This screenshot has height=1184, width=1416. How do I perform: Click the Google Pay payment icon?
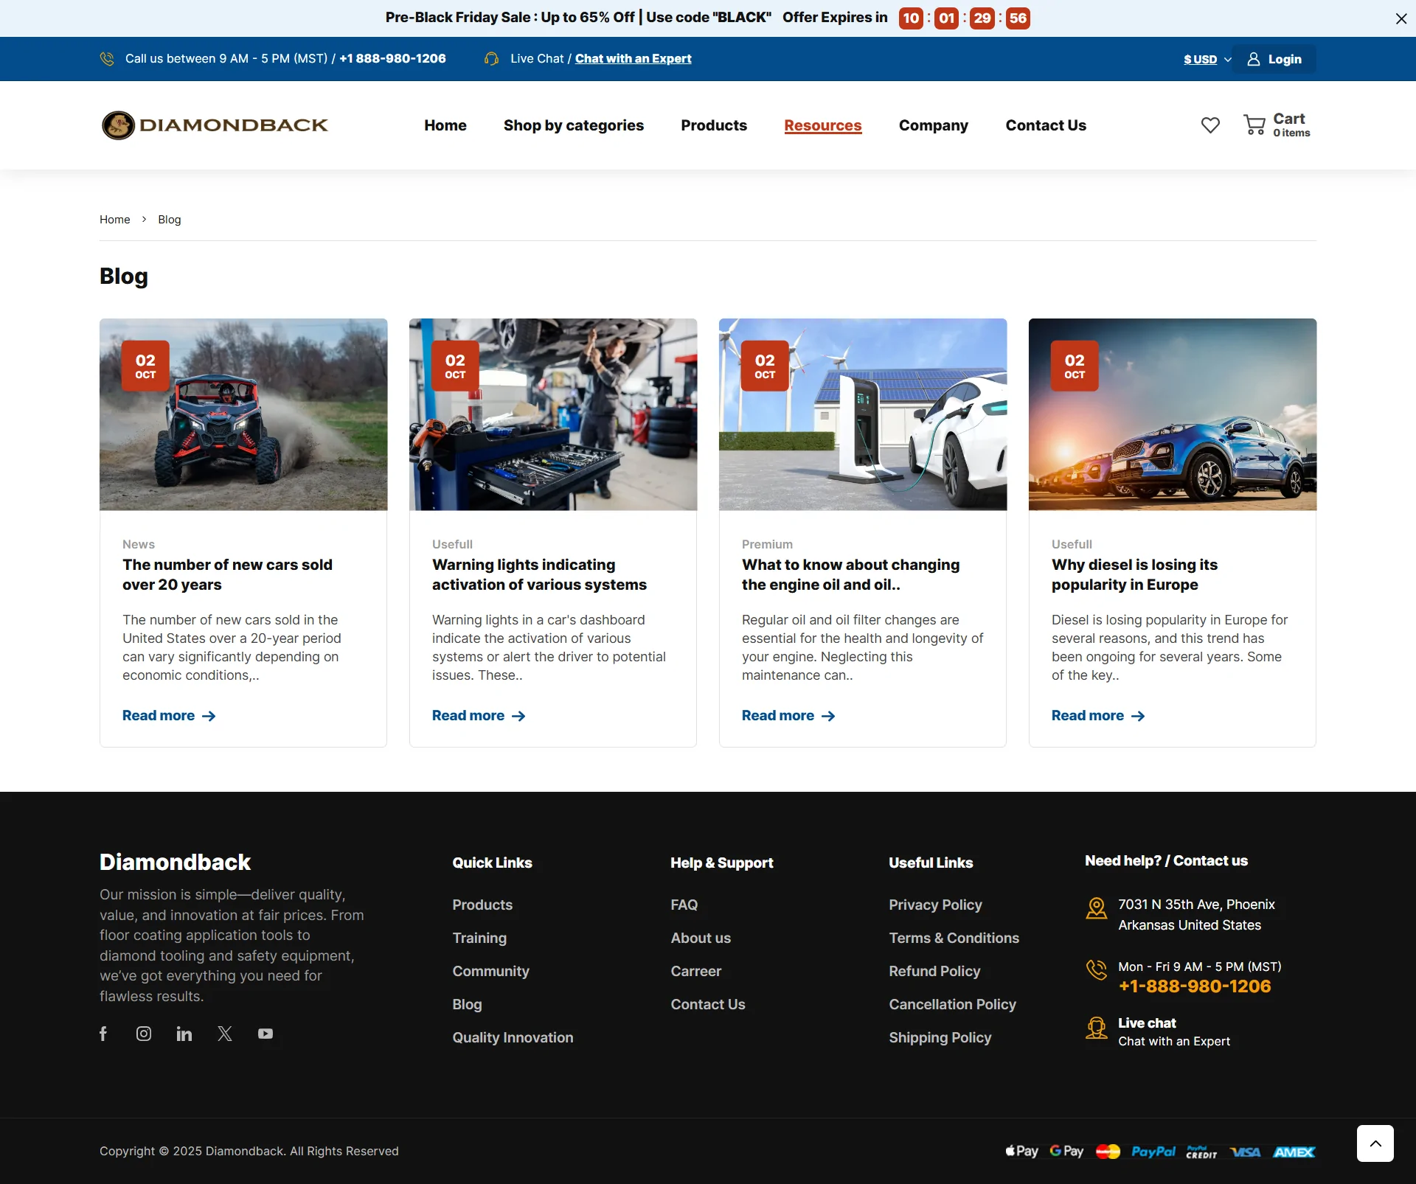(x=1066, y=1151)
